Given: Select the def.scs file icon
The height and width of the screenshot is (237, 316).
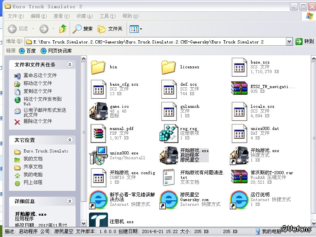Looking at the screenshot, I should (x=169, y=89).
